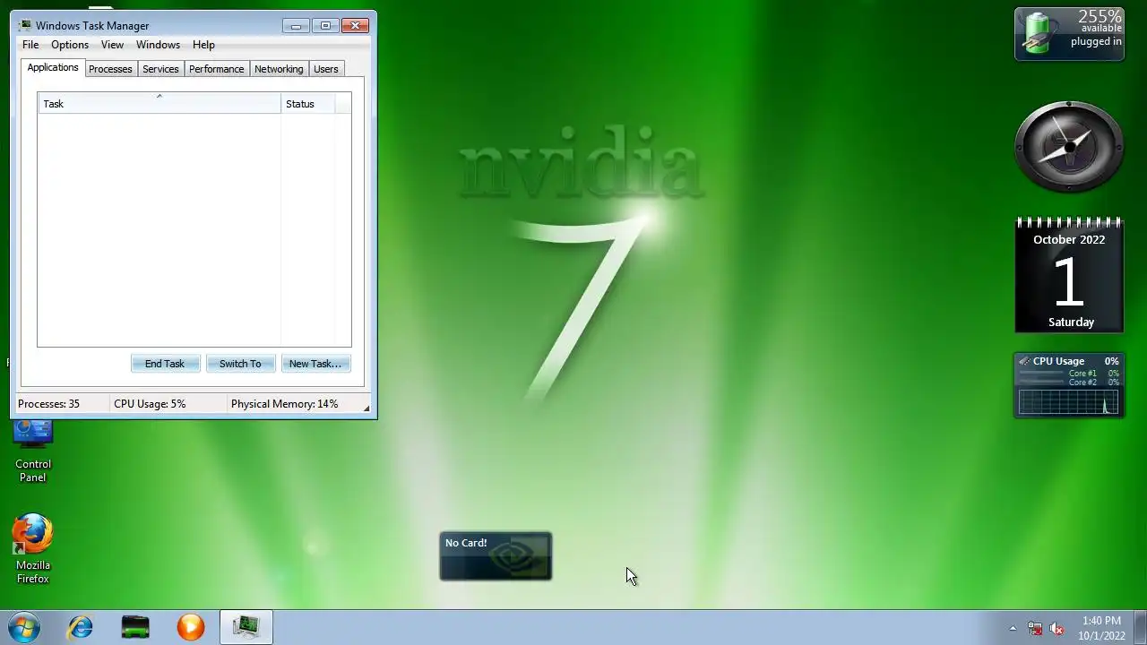Open the Mozilla Firefox desktop shortcut

[x=33, y=548]
